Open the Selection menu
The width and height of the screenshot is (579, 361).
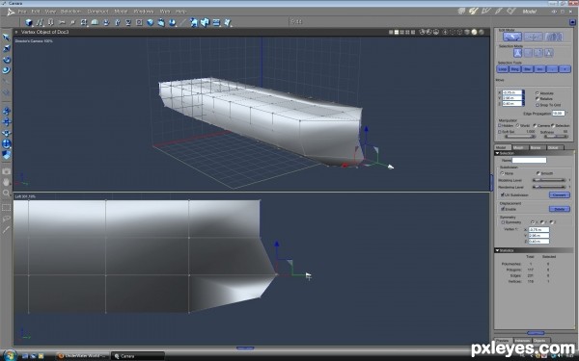pos(70,12)
